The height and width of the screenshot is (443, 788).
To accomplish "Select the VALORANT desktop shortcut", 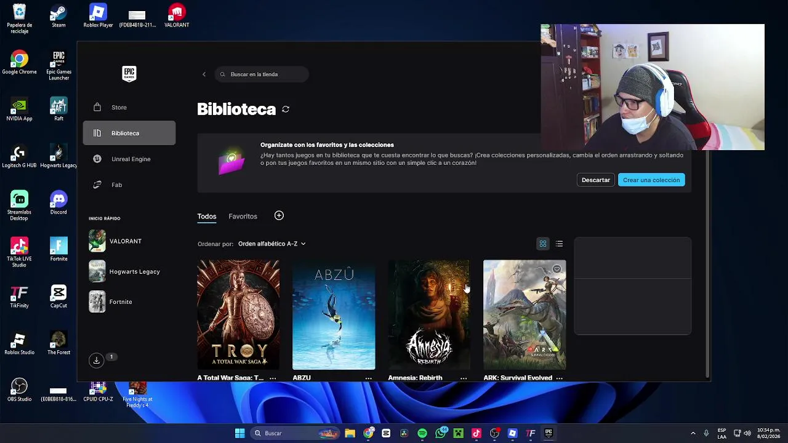I will click(177, 17).
